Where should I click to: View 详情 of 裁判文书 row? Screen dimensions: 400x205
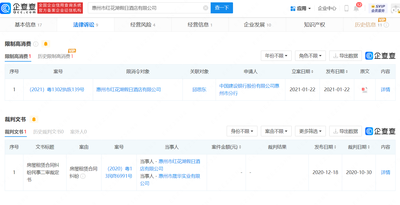pyautogui.click(x=385, y=172)
